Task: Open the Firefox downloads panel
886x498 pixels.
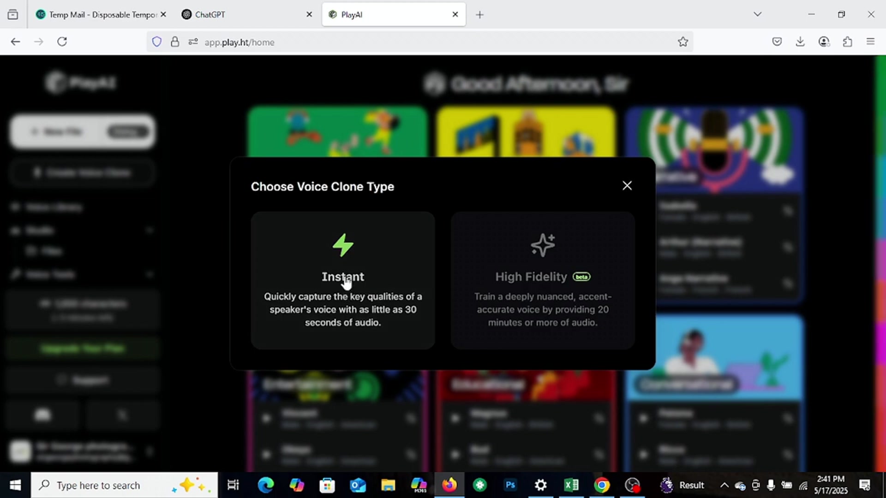Action: click(800, 42)
